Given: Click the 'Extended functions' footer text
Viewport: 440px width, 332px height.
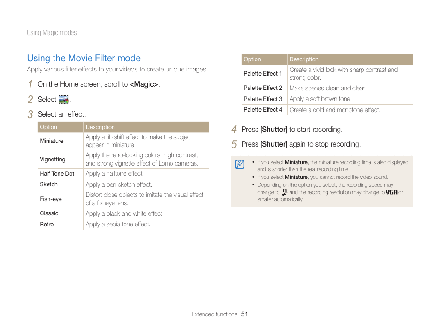Looking at the screenshot, I should click(x=214, y=314).
